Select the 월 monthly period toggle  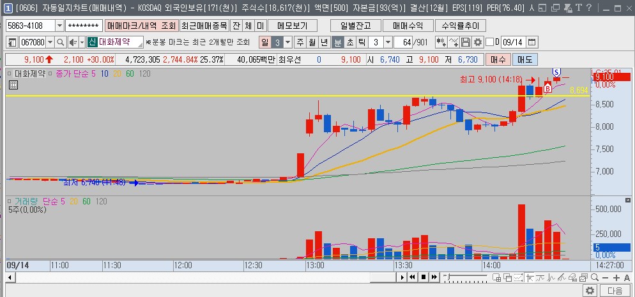312,42
